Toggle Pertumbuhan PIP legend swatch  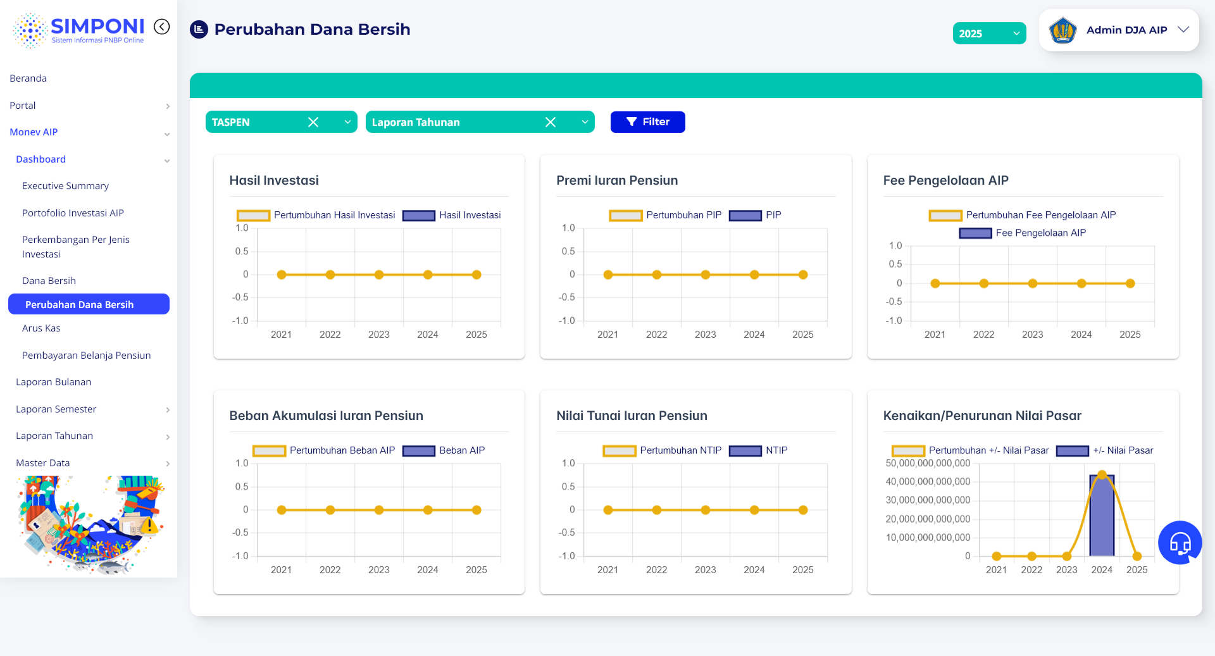[626, 216]
